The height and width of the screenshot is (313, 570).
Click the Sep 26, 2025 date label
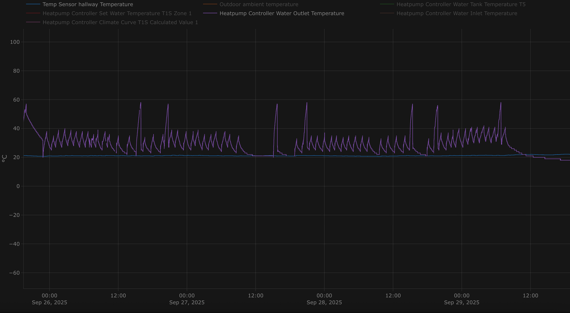49,302
